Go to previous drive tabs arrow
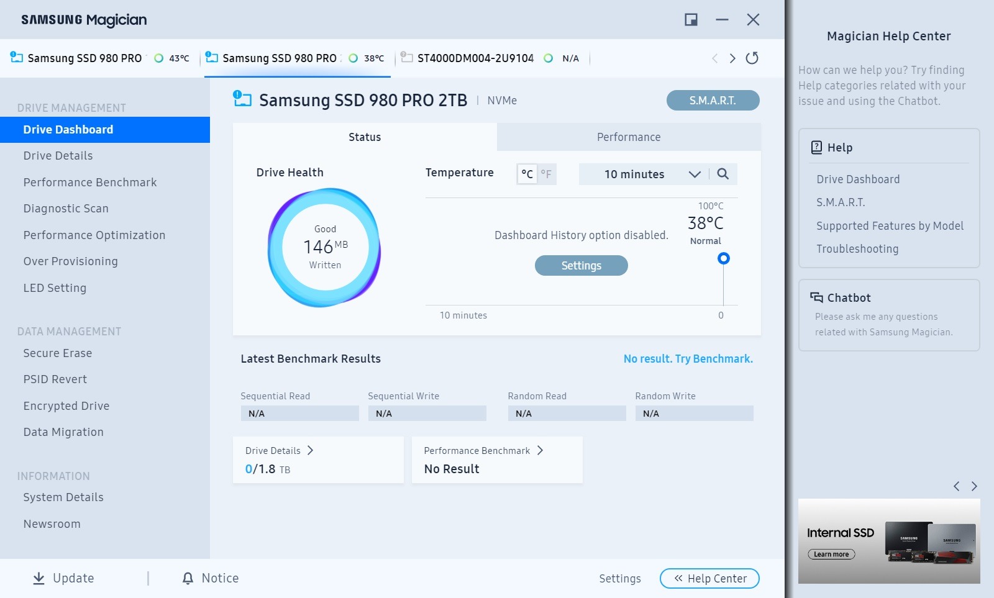Viewport: 994px width, 598px height. [x=715, y=58]
